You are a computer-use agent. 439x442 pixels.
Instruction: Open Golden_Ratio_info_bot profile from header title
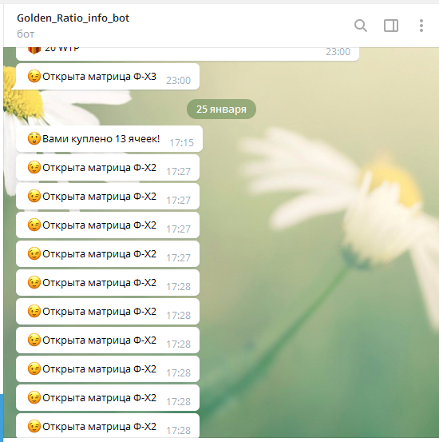click(73, 18)
